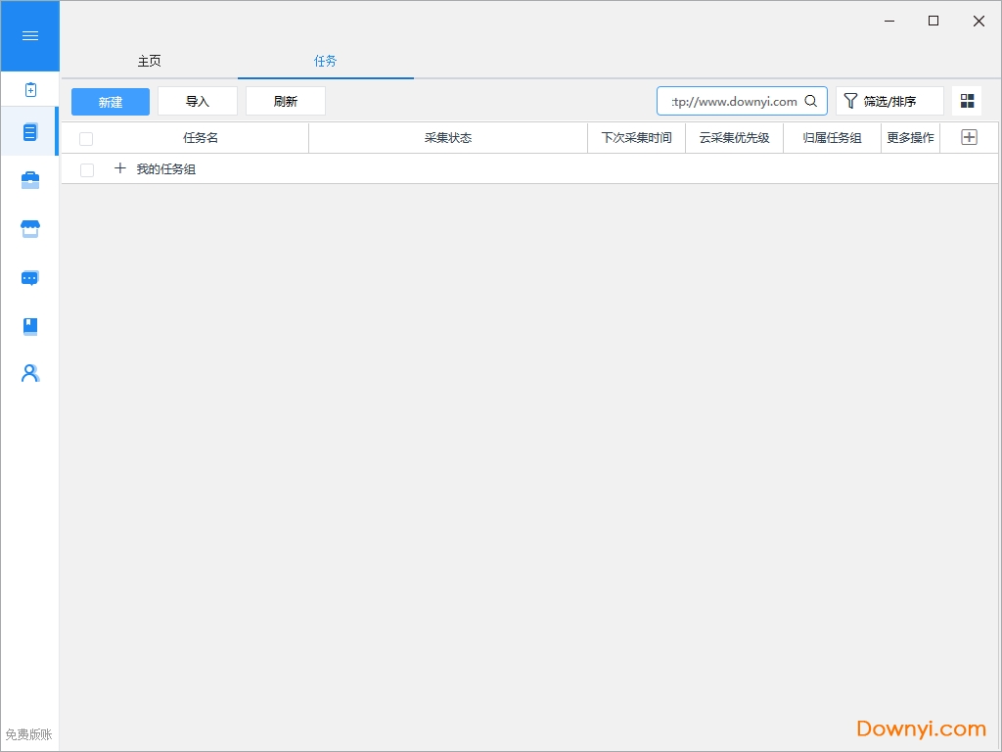This screenshot has width=1002, height=752.
Task: Click the grid view switch icon
Action: tap(967, 100)
